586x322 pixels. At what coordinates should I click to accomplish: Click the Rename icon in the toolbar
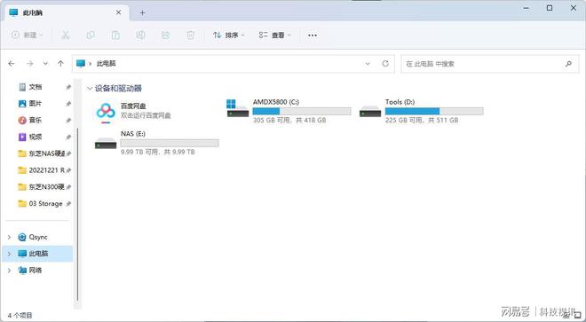coord(140,35)
